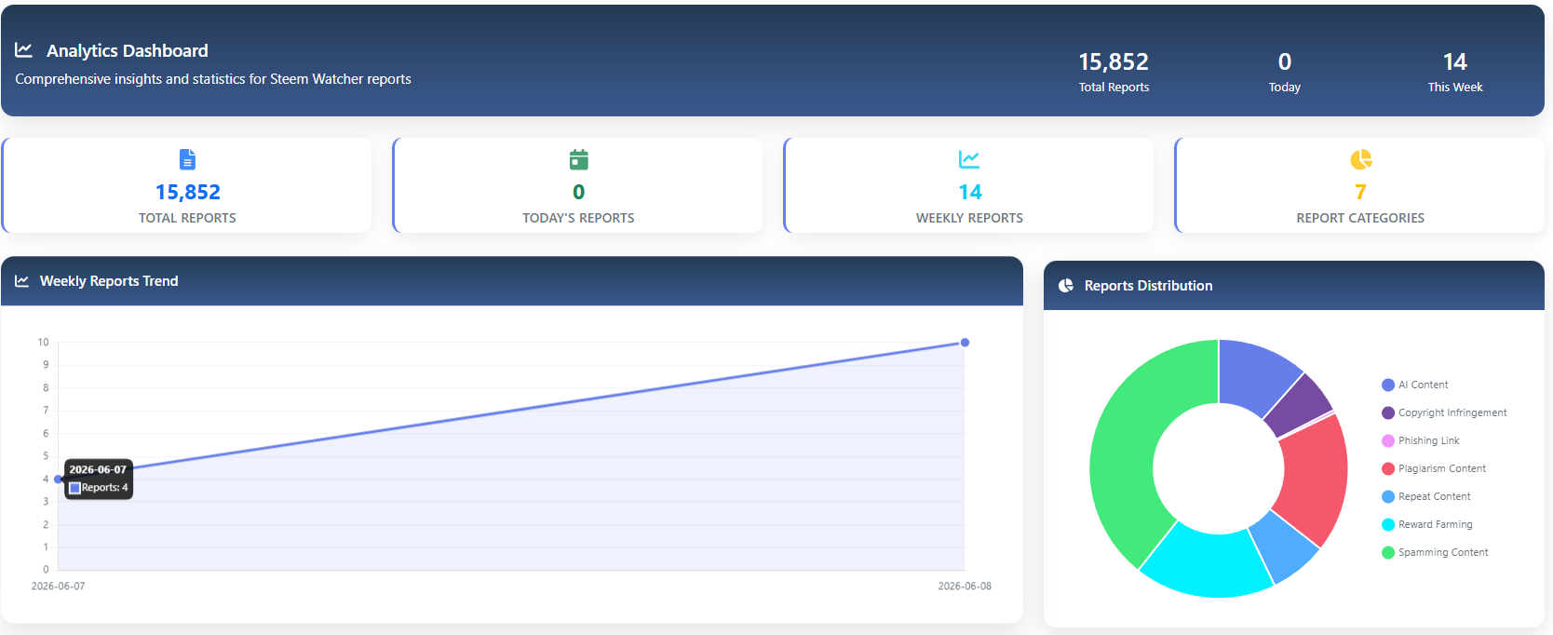This screenshot has width=1553, height=635.
Task: Click the chart icon in Weekly Reports Trend header
Action: (22, 281)
